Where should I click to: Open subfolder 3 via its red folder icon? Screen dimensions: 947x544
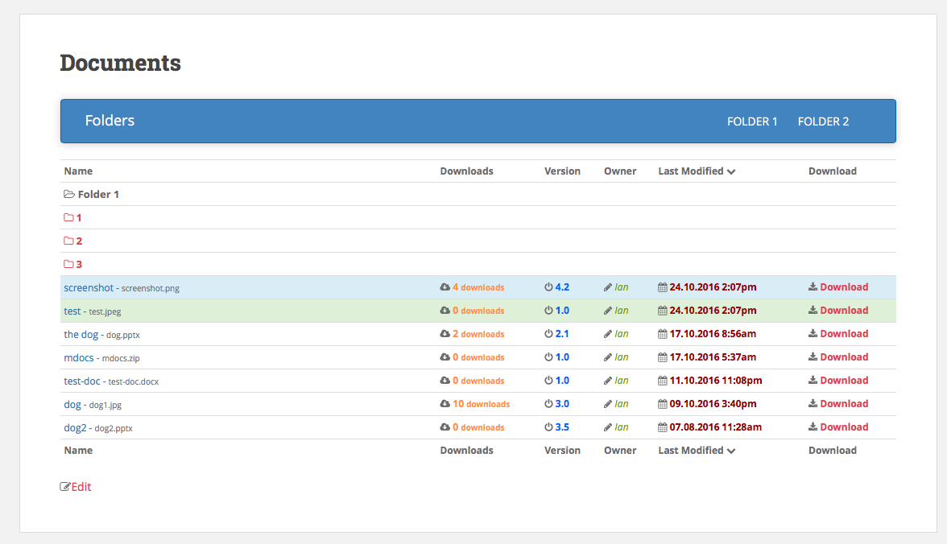pos(69,264)
